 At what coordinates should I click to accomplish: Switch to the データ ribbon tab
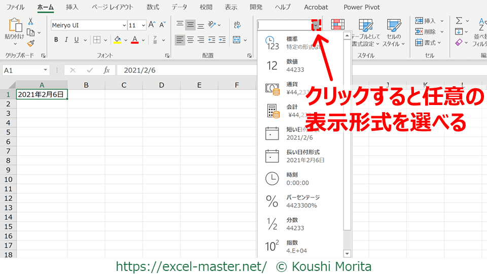(x=179, y=7)
